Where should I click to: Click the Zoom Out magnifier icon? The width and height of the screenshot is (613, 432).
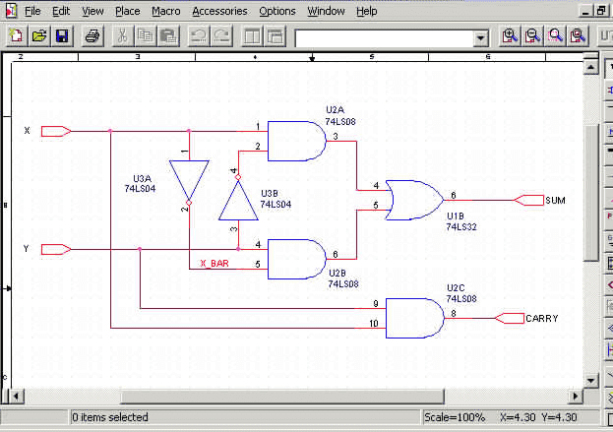tap(532, 36)
